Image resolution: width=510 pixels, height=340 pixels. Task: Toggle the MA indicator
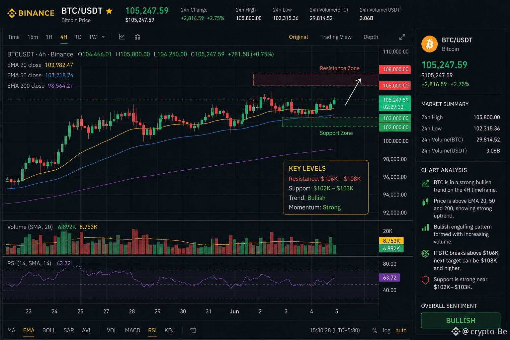(11, 330)
